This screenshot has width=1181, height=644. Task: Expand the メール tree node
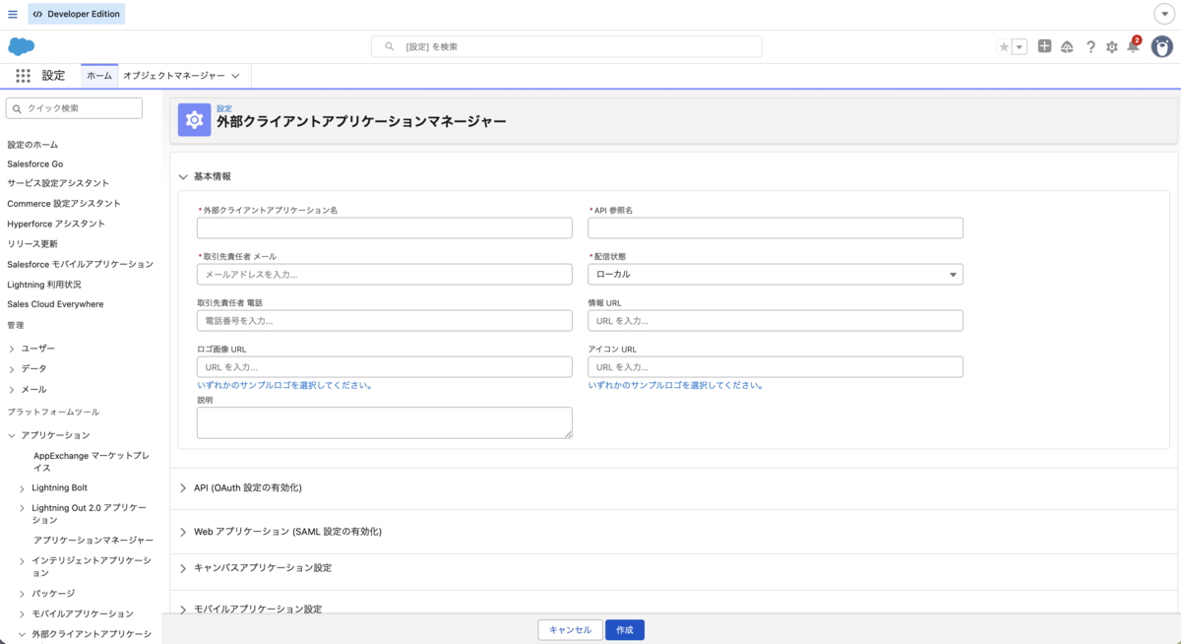click(12, 389)
